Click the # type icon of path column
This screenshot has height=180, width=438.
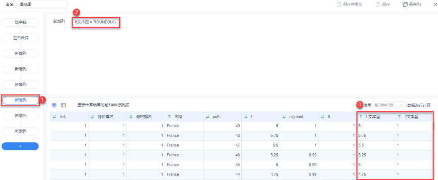pos(208,117)
